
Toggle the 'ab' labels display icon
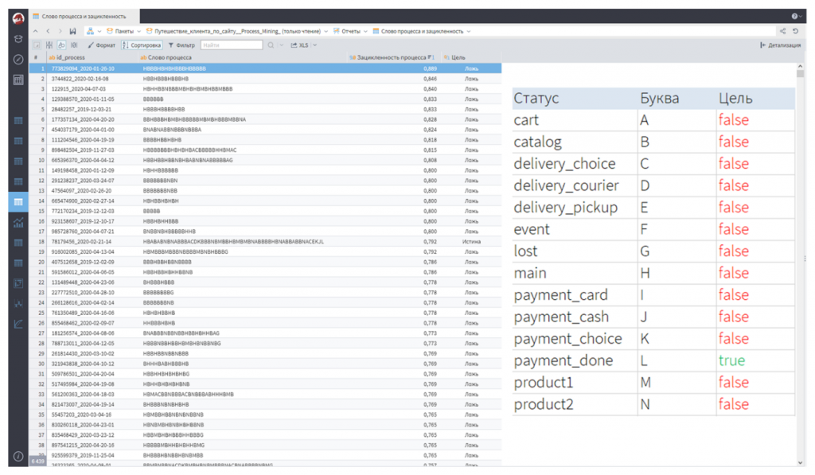pyautogui.click(x=61, y=45)
